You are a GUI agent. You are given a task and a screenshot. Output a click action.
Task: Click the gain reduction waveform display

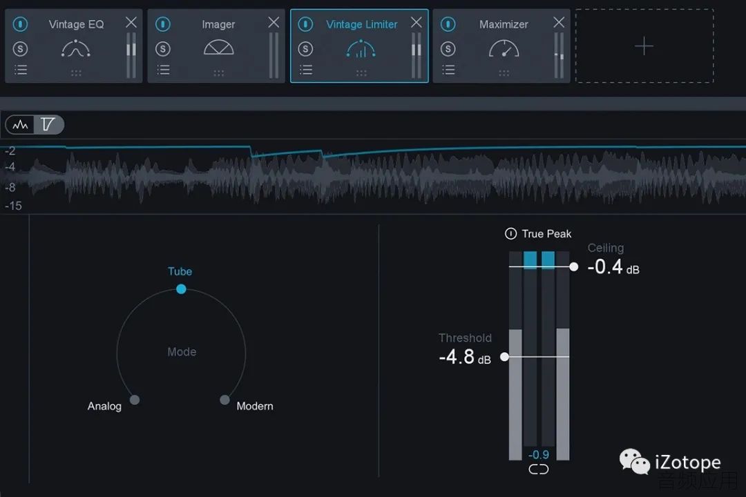point(373,177)
